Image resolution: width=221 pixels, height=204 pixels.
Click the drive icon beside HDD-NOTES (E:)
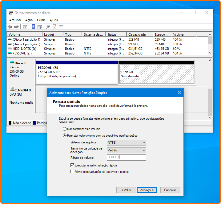pyautogui.click(x=10, y=49)
